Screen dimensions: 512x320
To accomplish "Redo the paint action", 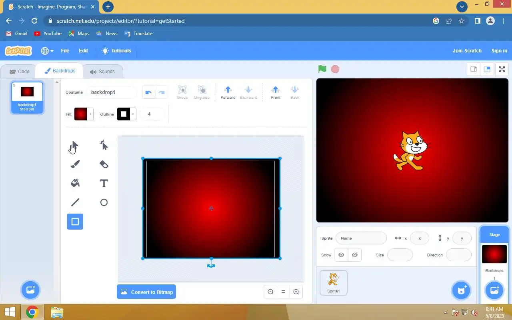I will tap(162, 92).
